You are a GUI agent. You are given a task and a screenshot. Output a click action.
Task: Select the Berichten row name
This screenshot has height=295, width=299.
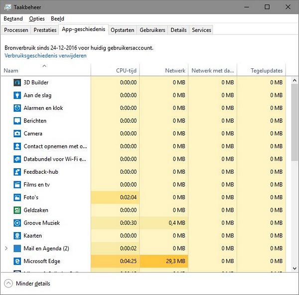tap(35, 121)
